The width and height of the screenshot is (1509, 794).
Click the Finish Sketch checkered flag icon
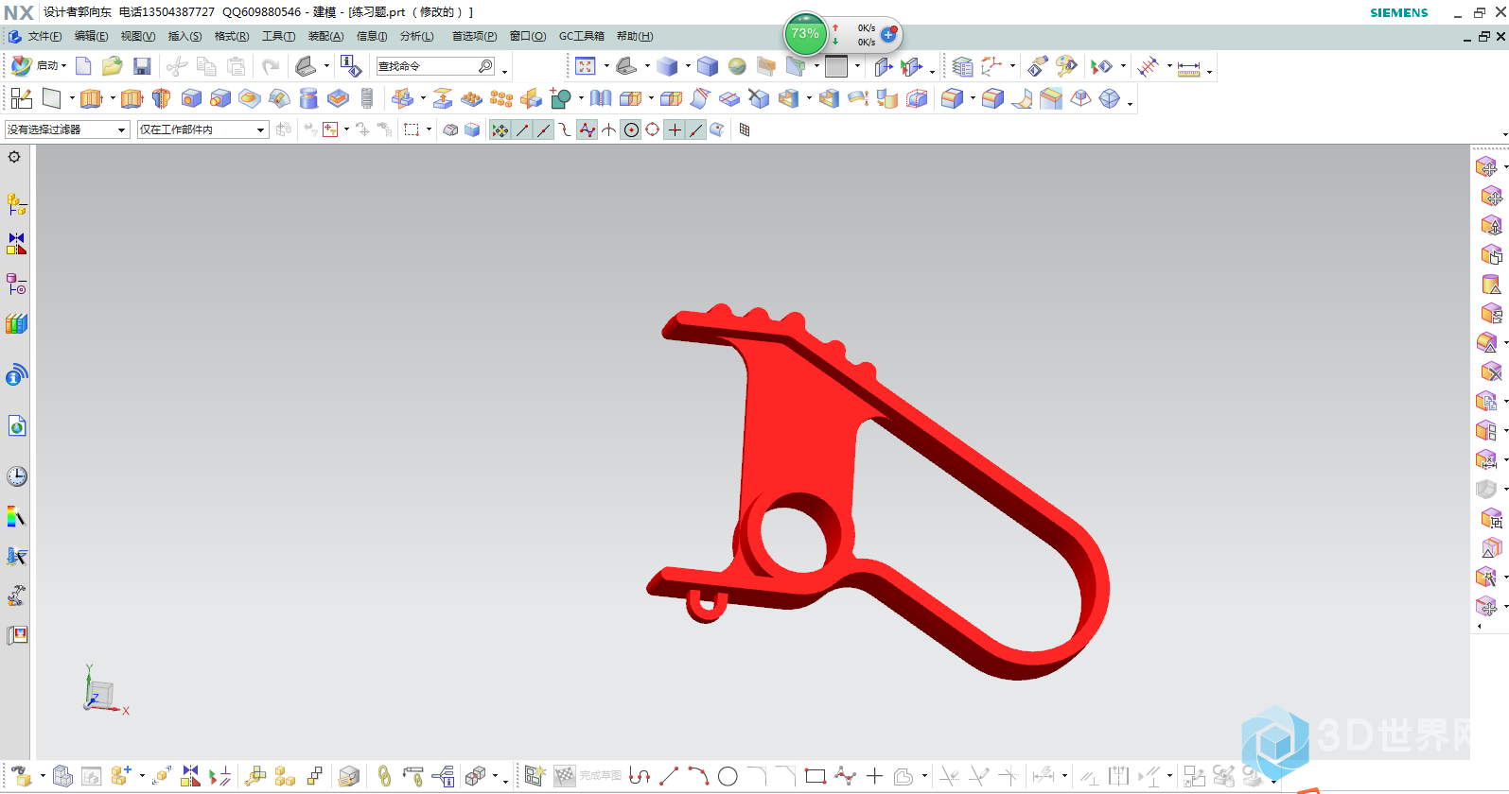pos(565,776)
